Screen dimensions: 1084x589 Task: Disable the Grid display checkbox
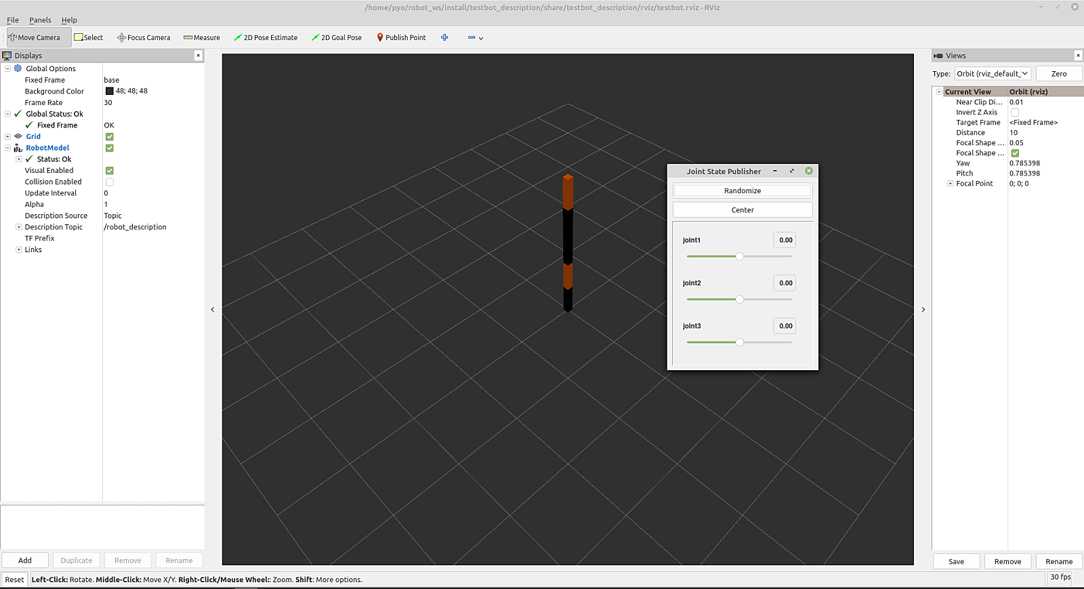coord(110,137)
